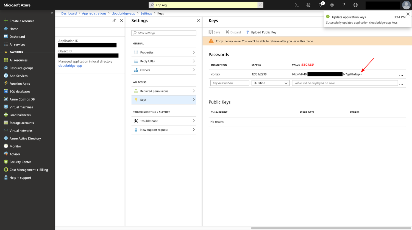This screenshot has width=412, height=230.
Task: Click the horizontal scrollbar at bottom
Action: [x=331, y=228]
